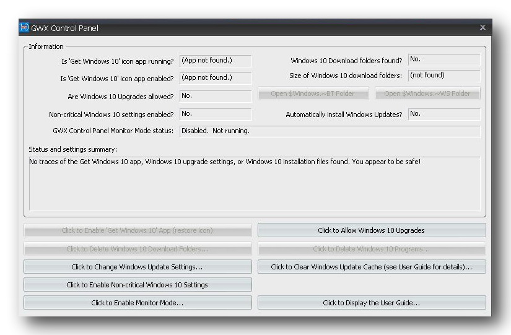Click to Enable Non-critical Windows 10 Settings
Viewport: 511px width, 335px height.
coord(138,285)
